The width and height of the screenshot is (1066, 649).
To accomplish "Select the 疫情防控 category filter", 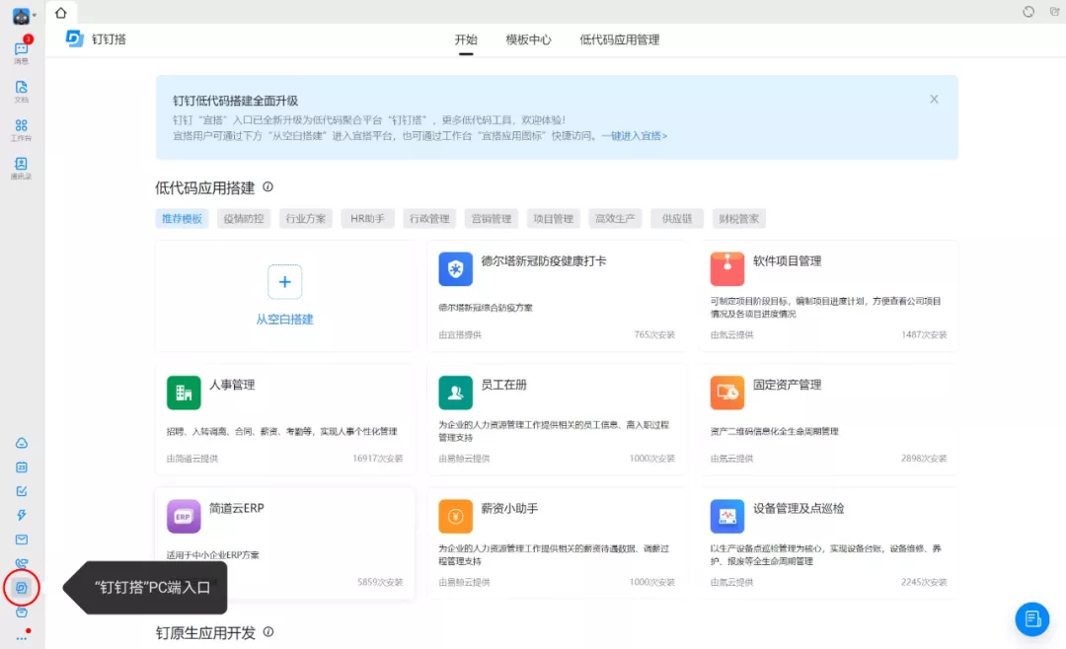I will (x=243, y=218).
